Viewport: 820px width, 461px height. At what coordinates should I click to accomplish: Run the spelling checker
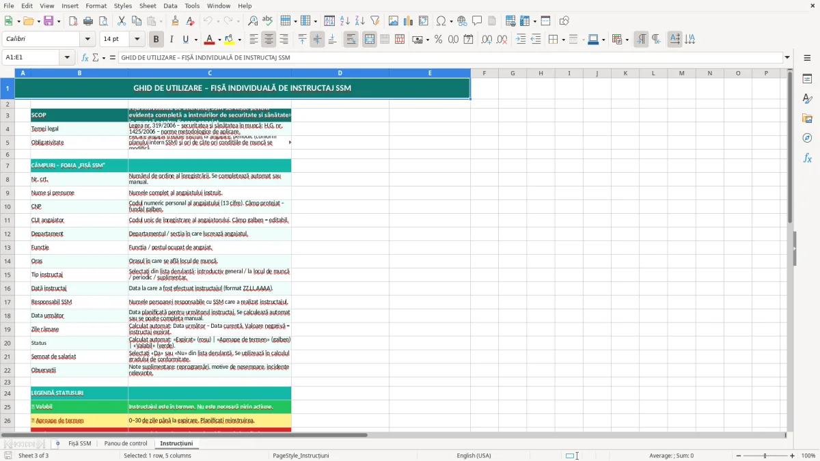pos(267,21)
